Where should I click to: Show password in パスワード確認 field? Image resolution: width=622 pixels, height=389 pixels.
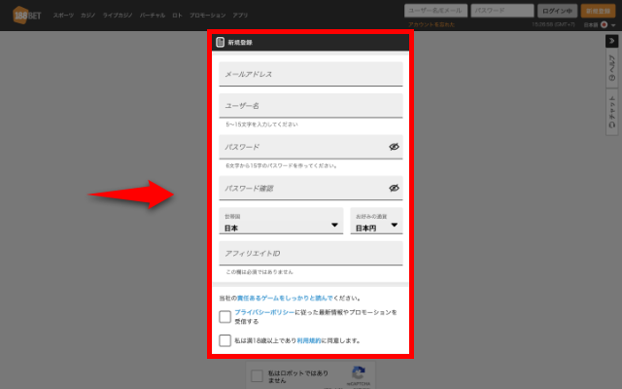pyautogui.click(x=394, y=188)
